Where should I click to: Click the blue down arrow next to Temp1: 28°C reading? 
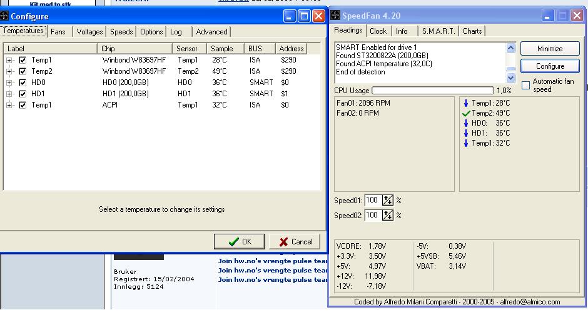(466, 103)
